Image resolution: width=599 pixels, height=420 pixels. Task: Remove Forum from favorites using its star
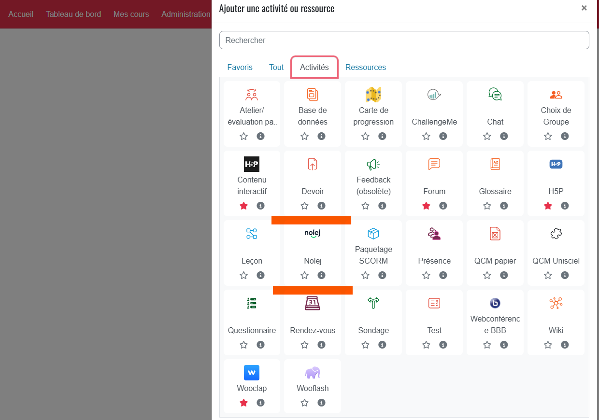coord(426,206)
